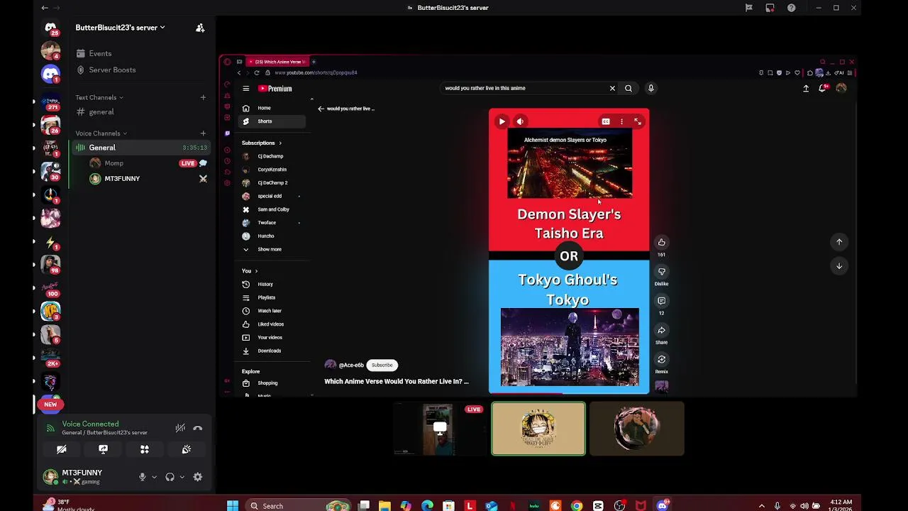Open output device options arrow beside headphones
Image resolution: width=908 pixels, height=511 pixels.
coord(182,477)
